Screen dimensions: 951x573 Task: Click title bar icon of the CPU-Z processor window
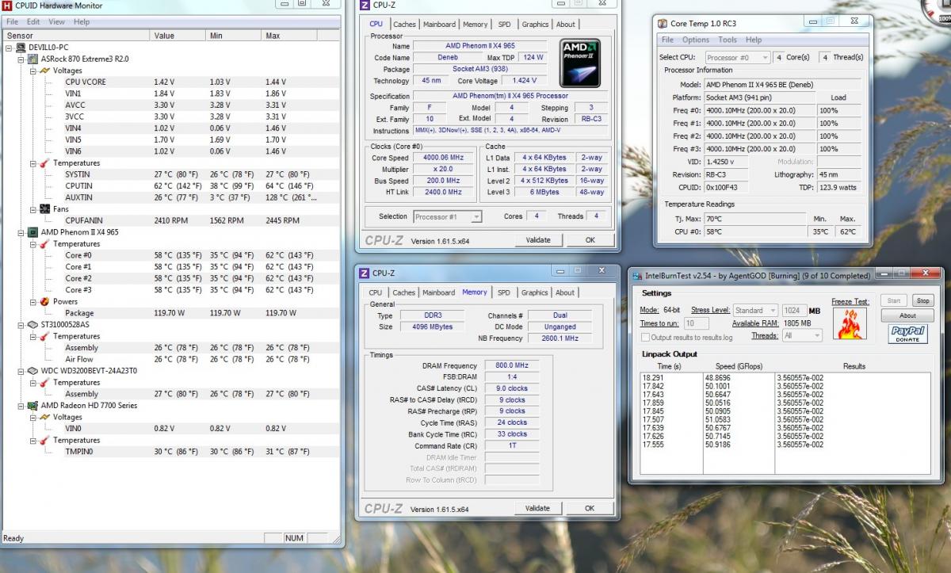coord(365,5)
